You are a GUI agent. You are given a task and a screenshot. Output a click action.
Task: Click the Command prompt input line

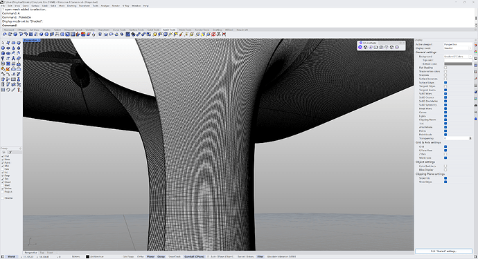(238, 26)
